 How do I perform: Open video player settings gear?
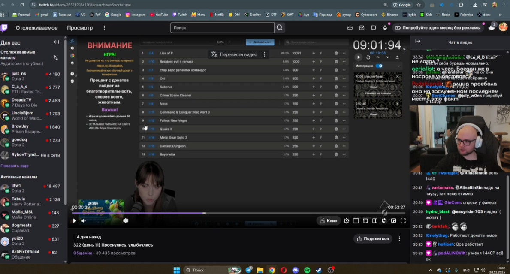point(347,221)
